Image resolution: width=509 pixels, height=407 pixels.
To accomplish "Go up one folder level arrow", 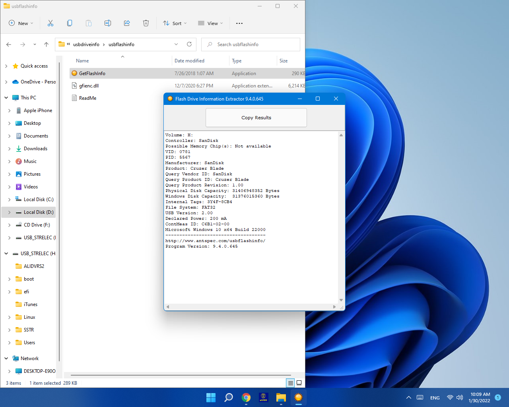I will (46, 45).
